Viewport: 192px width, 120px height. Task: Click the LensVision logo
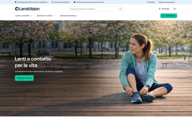[x=27, y=9]
